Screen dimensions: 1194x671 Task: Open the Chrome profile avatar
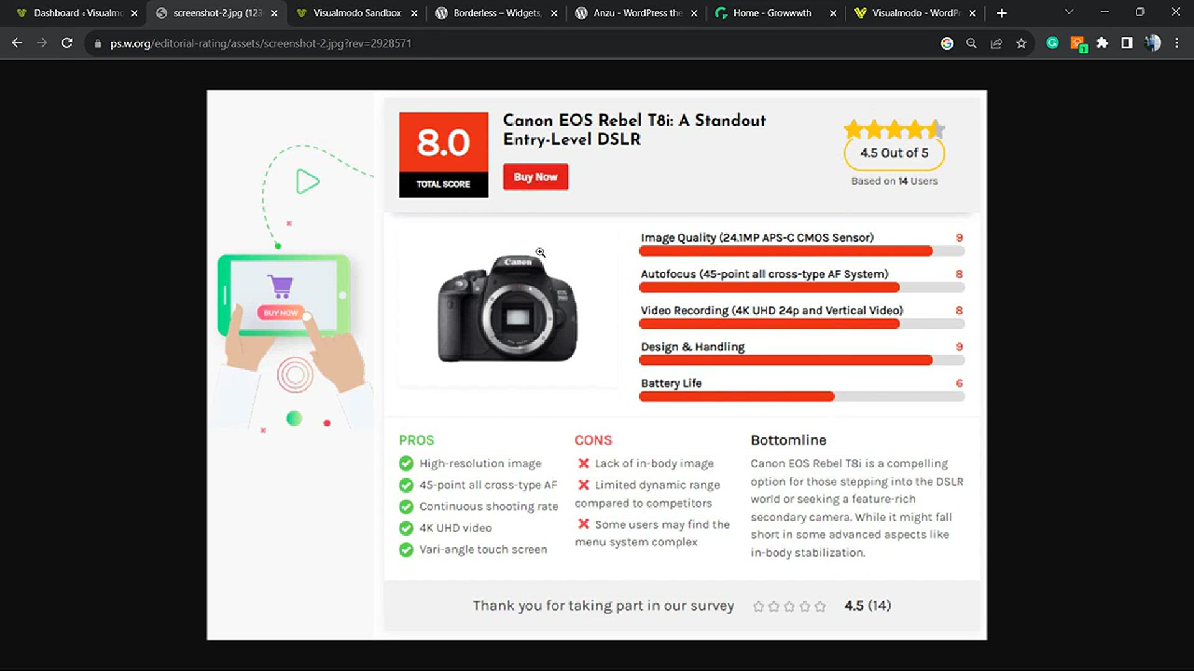click(1152, 43)
